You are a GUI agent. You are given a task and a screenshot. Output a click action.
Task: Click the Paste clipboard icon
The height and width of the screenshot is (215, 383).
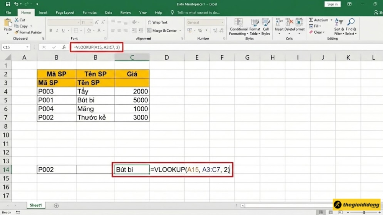coord(8,23)
